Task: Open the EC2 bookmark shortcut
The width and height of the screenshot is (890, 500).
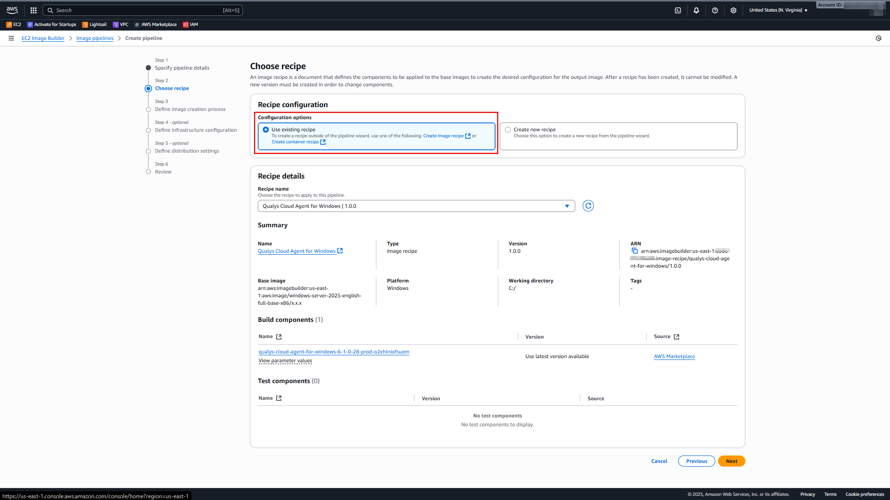Action: click(14, 25)
